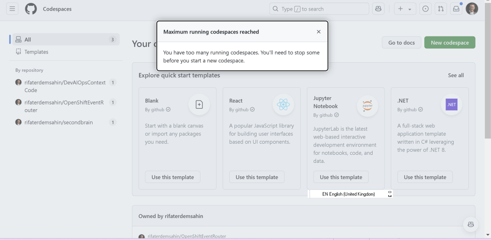Click the Explore quick start templates heading
The image size is (491, 240).
[179, 75]
